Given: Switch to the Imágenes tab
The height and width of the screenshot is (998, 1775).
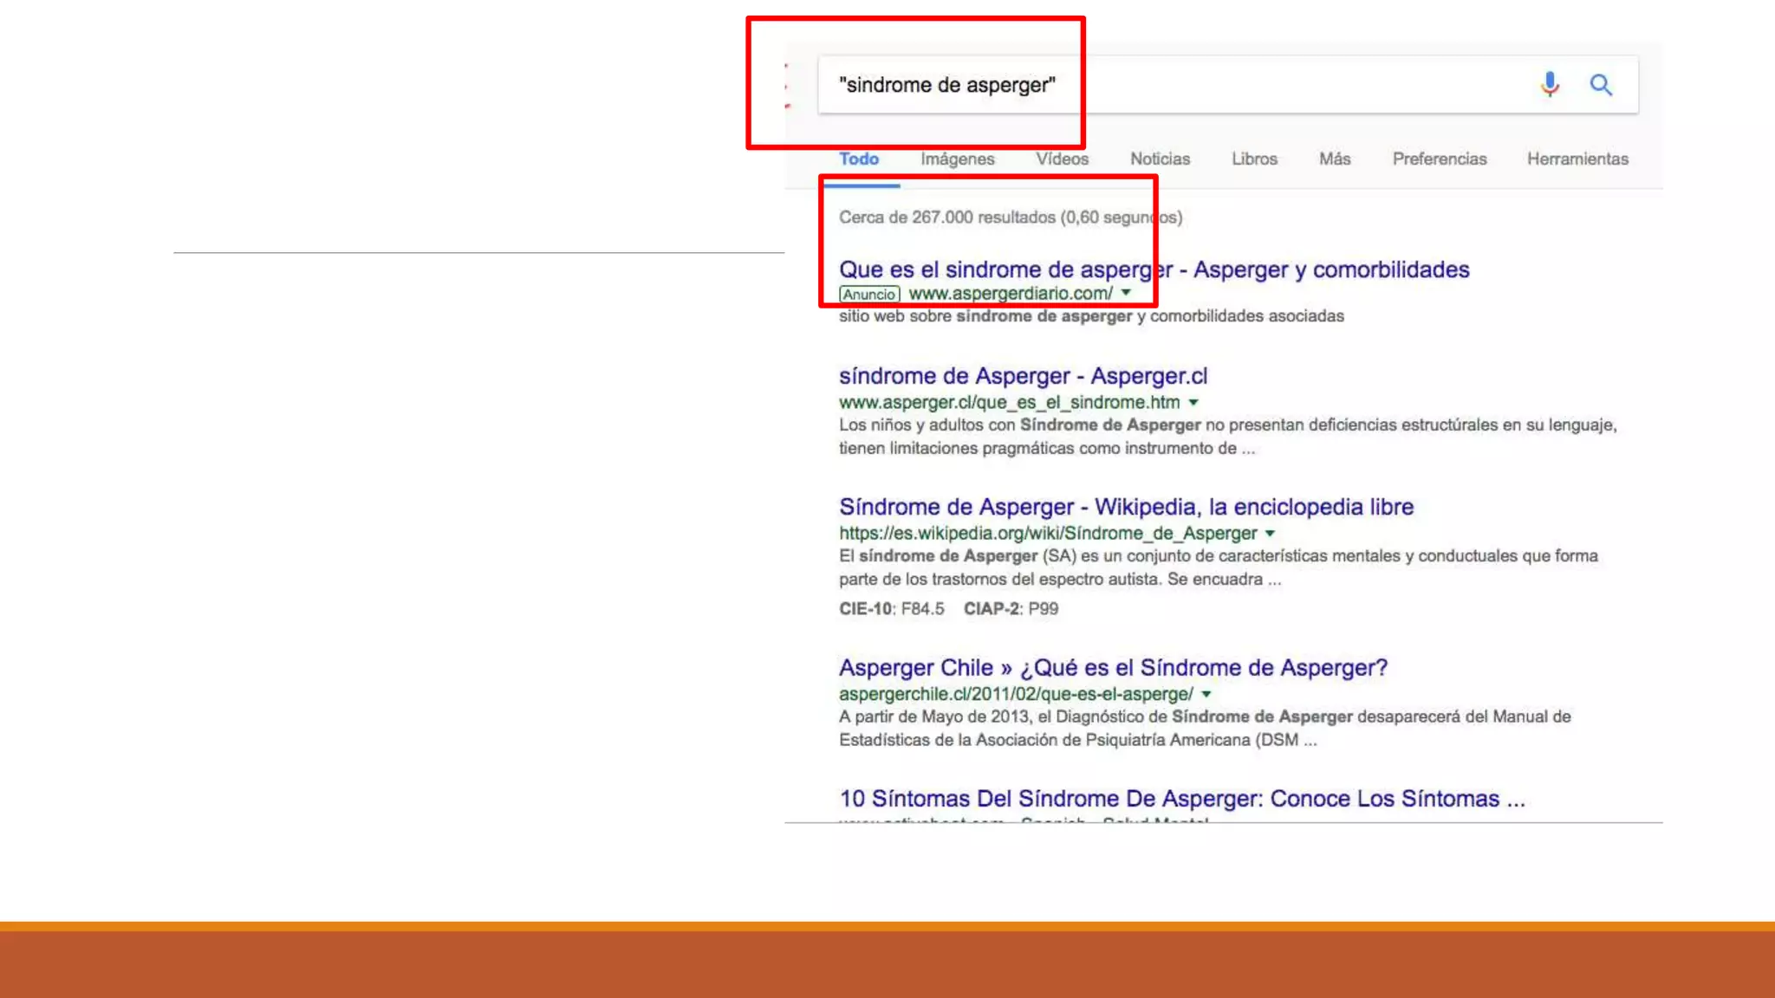Looking at the screenshot, I should pyautogui.click(x=957, y=159).
